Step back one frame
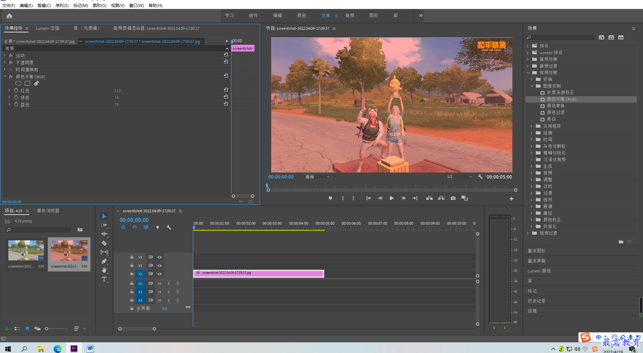Screen dimensions: 643x353 click(x=380, y=198)
